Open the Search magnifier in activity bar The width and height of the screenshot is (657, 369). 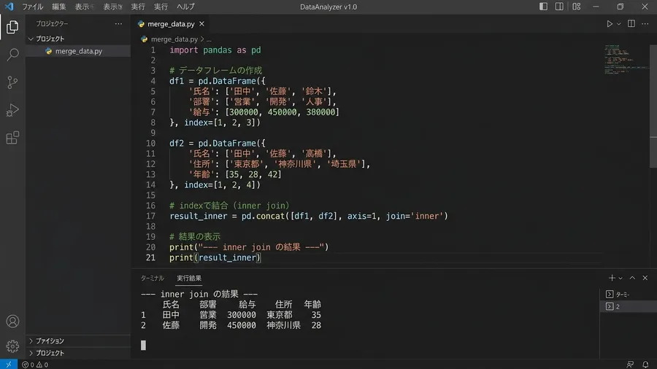(x=12, y=55)
